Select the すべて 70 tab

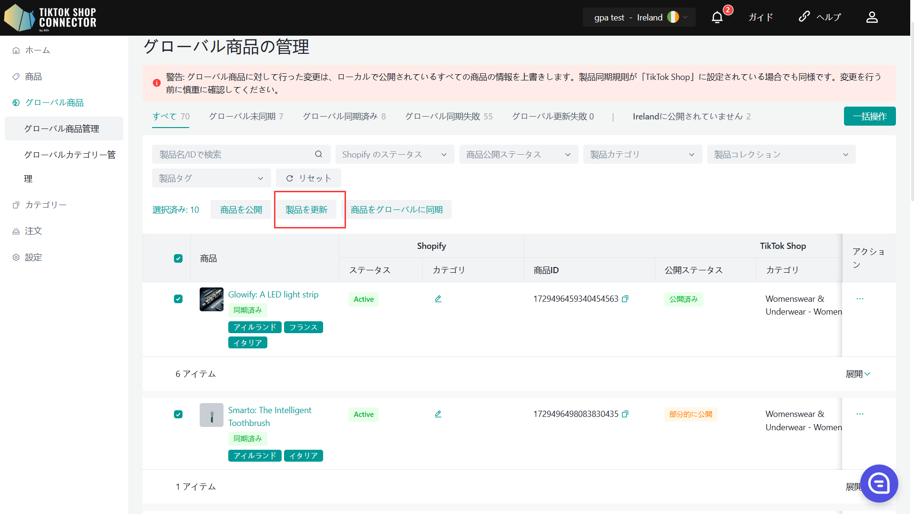(x=171, y=117)
